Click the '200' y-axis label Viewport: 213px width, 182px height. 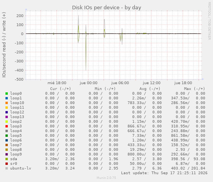pyautogui.click(x=20, y=16)
